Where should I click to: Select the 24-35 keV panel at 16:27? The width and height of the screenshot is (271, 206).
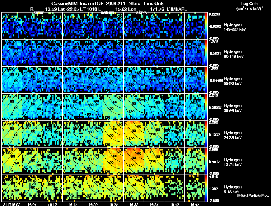click(113, 134)
